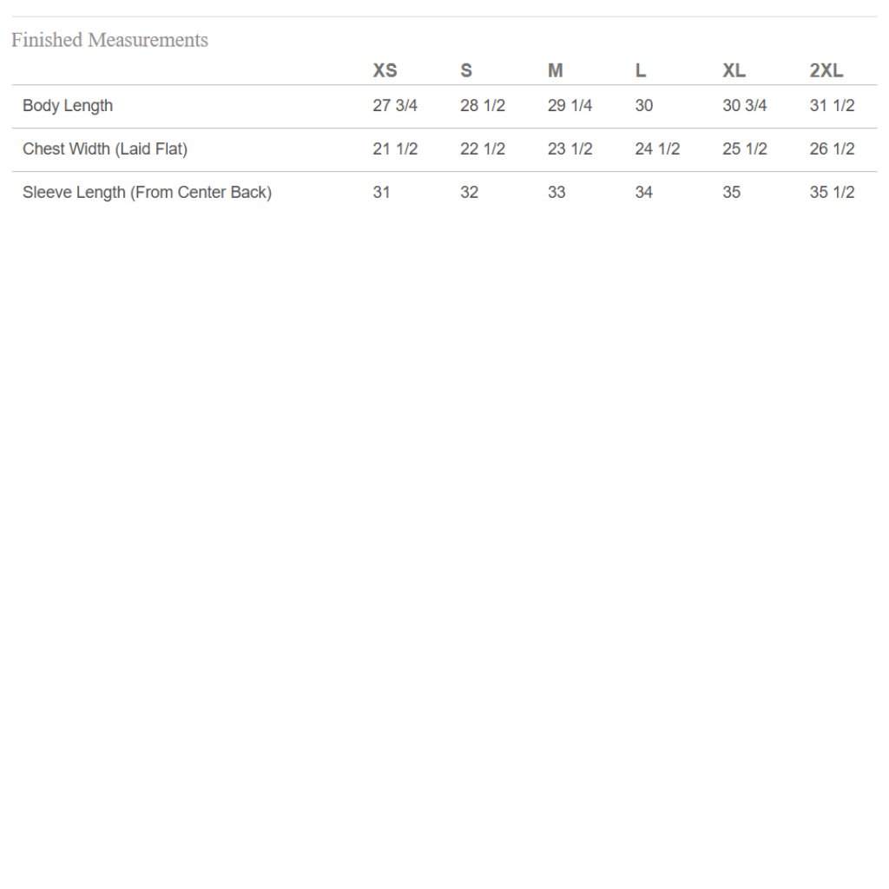Click the XS body length 27 3/4

[395, 105]
